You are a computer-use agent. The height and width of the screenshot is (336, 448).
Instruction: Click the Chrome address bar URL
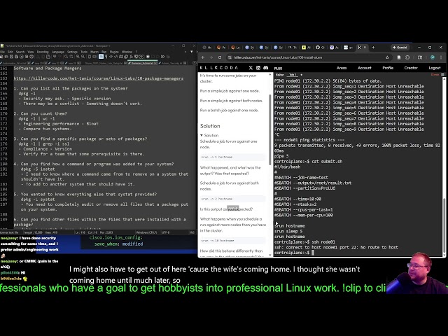click(x=278, y=57)
